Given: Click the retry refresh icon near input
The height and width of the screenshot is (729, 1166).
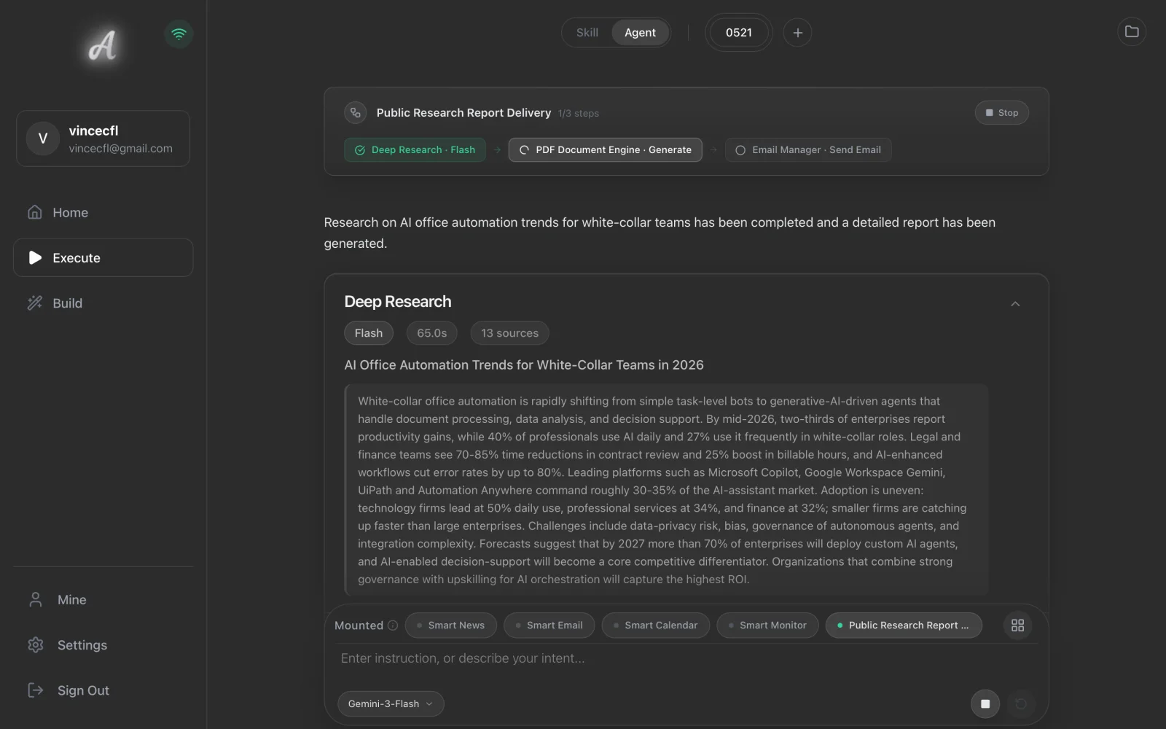Looking at the screenshot, I should [x=1020, y=703].
